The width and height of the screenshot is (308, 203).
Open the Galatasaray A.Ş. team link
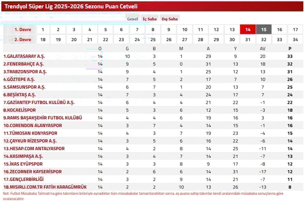[x=24, y=56]
